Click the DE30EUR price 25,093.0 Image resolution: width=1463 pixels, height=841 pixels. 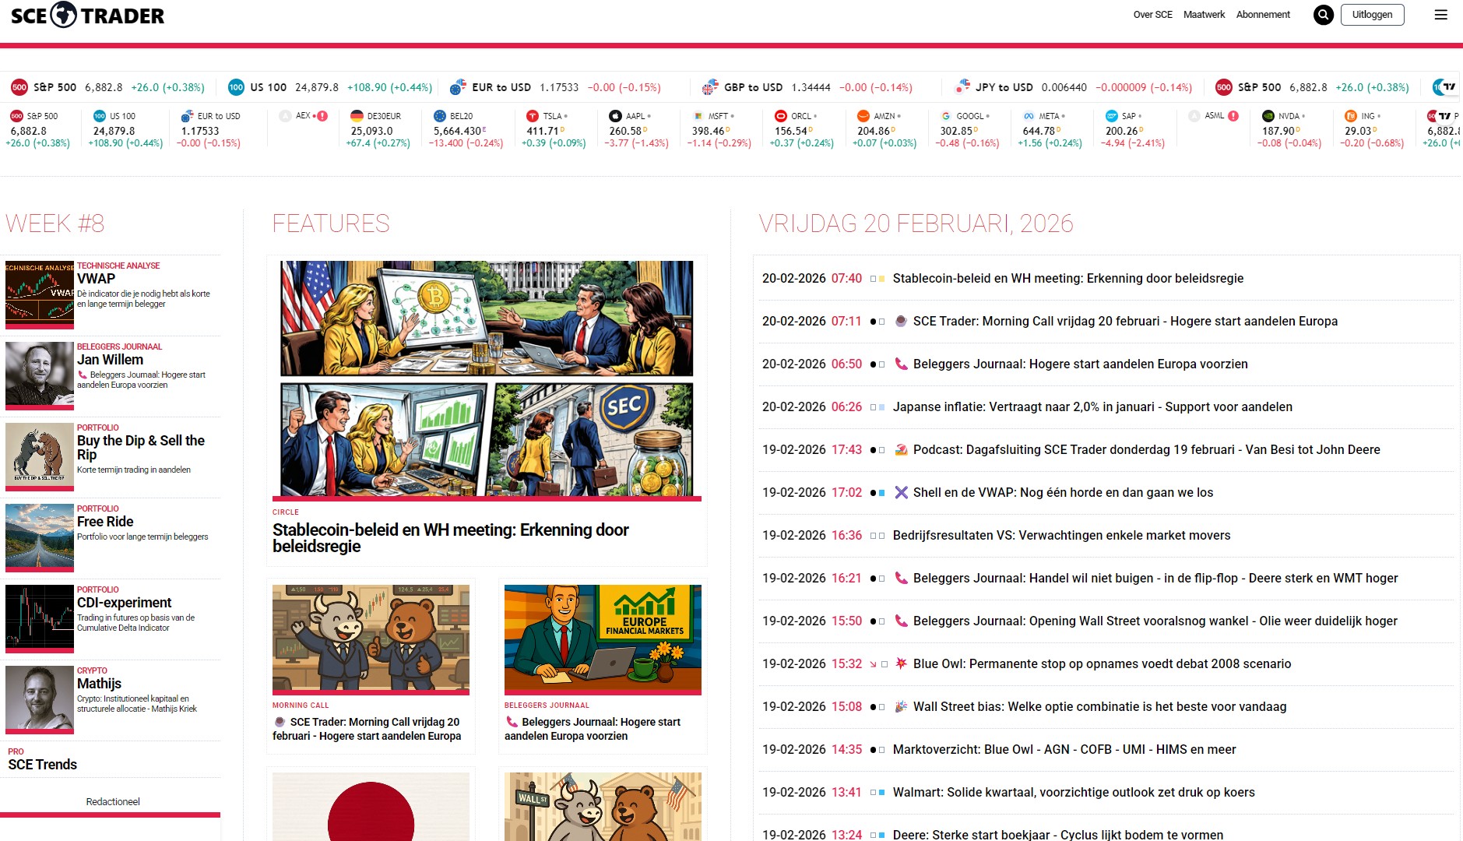click(x=371, y=131)
